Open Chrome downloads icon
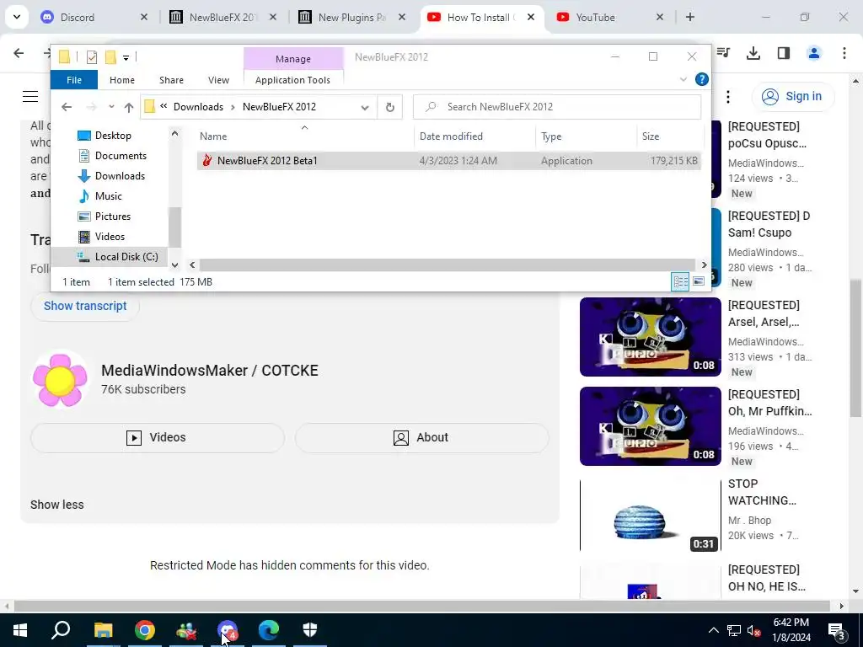This screenshot has width=863, height=647. 753,53
